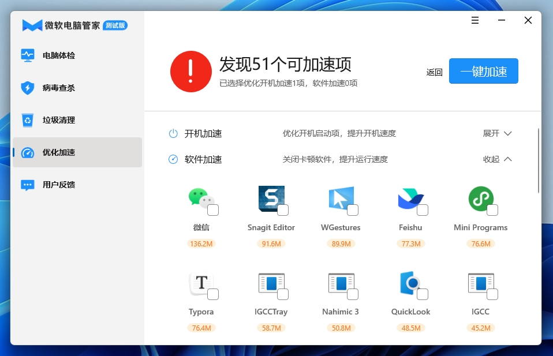The width and height of the screenshot is (553, 356).
Task: Click the 58.7M memory tag
Action: (271, 328)
